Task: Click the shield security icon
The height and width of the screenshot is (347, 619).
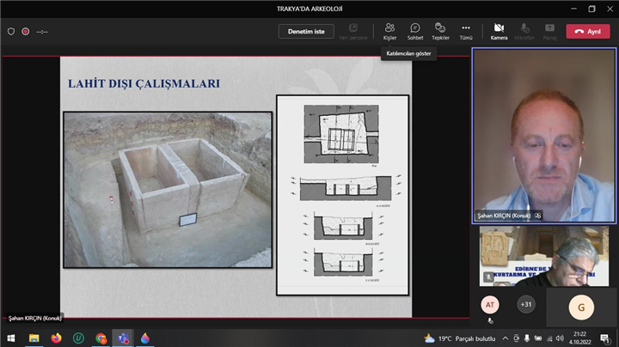Action: [x=11, y=32]
